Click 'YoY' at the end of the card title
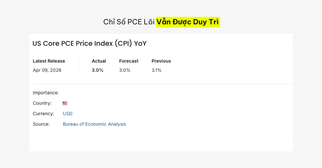The width and height of the screenshot is (322, 168). pos(140,44)
